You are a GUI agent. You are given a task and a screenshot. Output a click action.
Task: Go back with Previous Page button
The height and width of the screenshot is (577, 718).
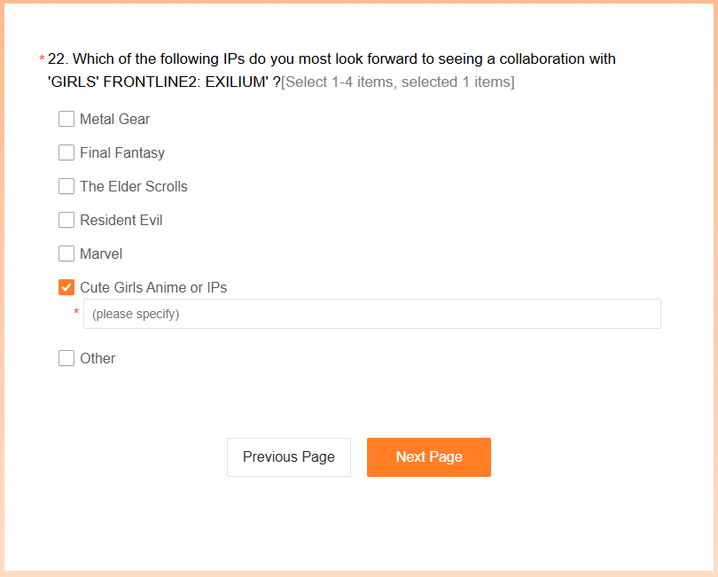point(289,457)
